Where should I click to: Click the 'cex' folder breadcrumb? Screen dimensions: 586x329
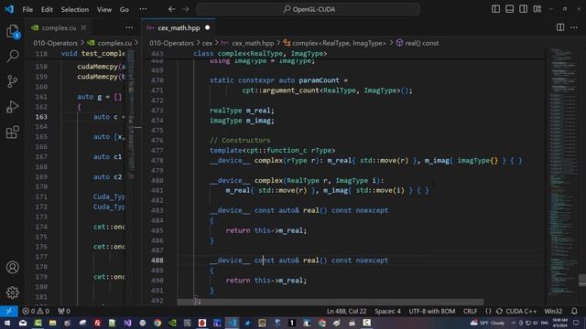207,43
